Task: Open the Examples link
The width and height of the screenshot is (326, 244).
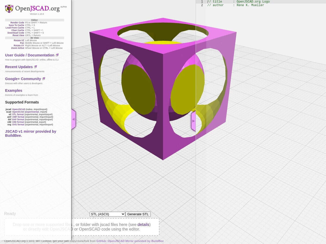Action: point(14,91)
